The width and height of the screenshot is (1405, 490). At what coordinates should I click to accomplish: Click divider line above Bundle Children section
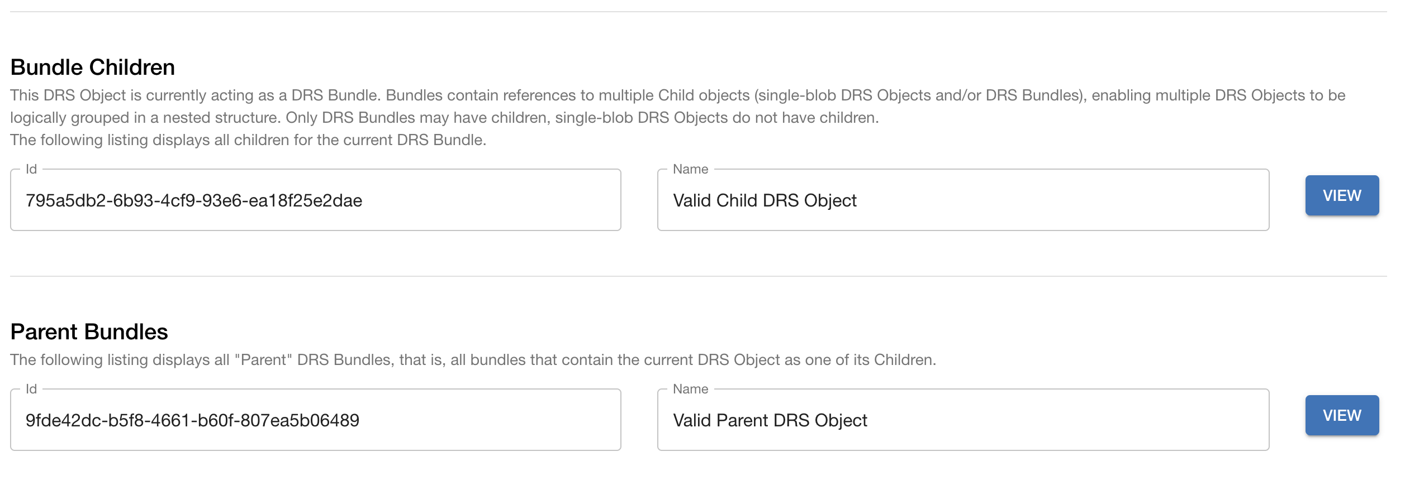[x=699, y=12]
